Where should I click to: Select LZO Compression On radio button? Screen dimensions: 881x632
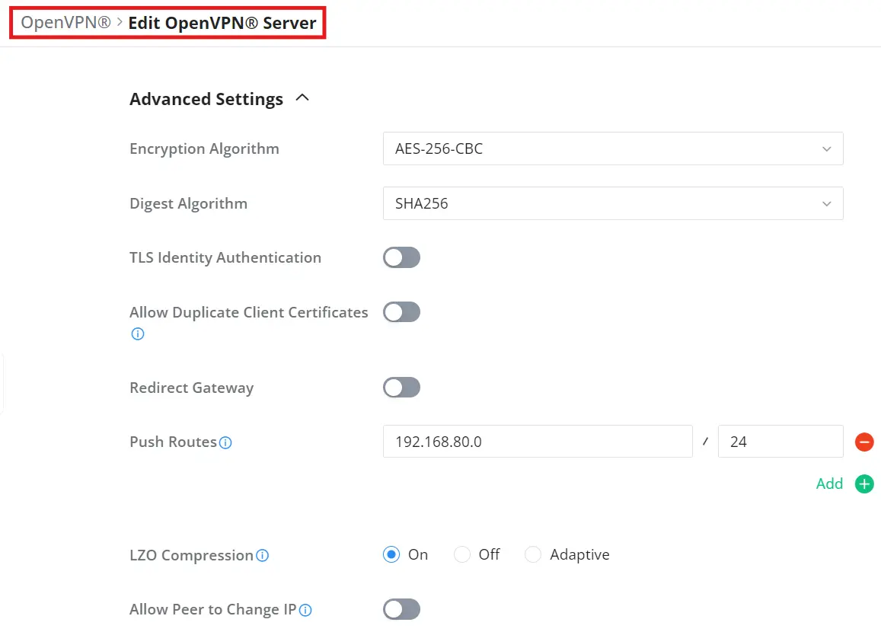pyautogui.click(x=391, y=554)
